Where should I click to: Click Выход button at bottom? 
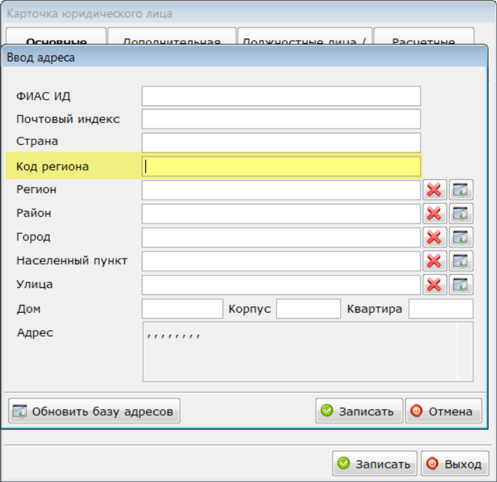click(x=454, y=464)
